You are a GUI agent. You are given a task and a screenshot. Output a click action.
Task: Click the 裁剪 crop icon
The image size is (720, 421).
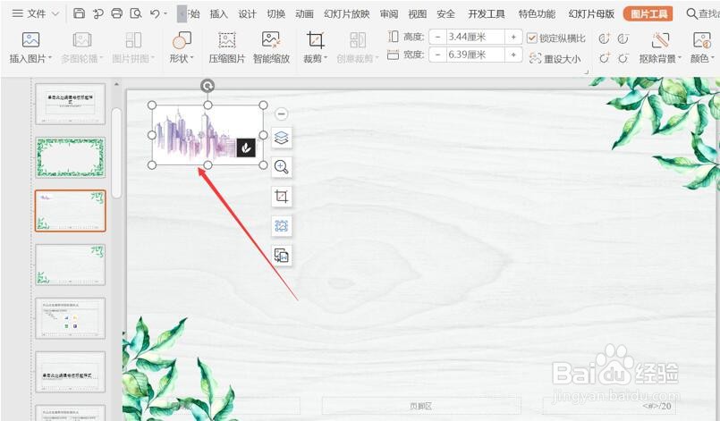point(315,40)
